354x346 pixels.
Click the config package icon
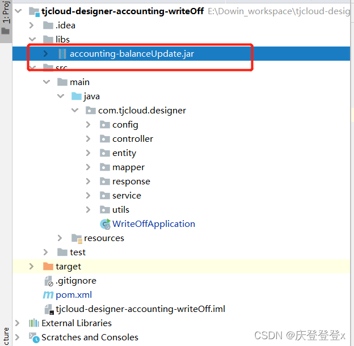point(105,124)
